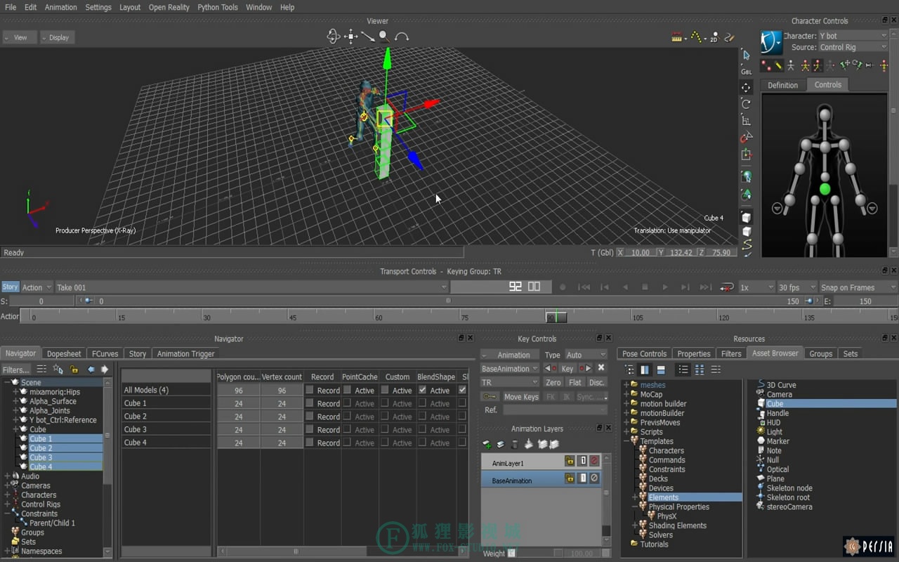Toggle Custom Active checkbox for Cube 3

384,429
